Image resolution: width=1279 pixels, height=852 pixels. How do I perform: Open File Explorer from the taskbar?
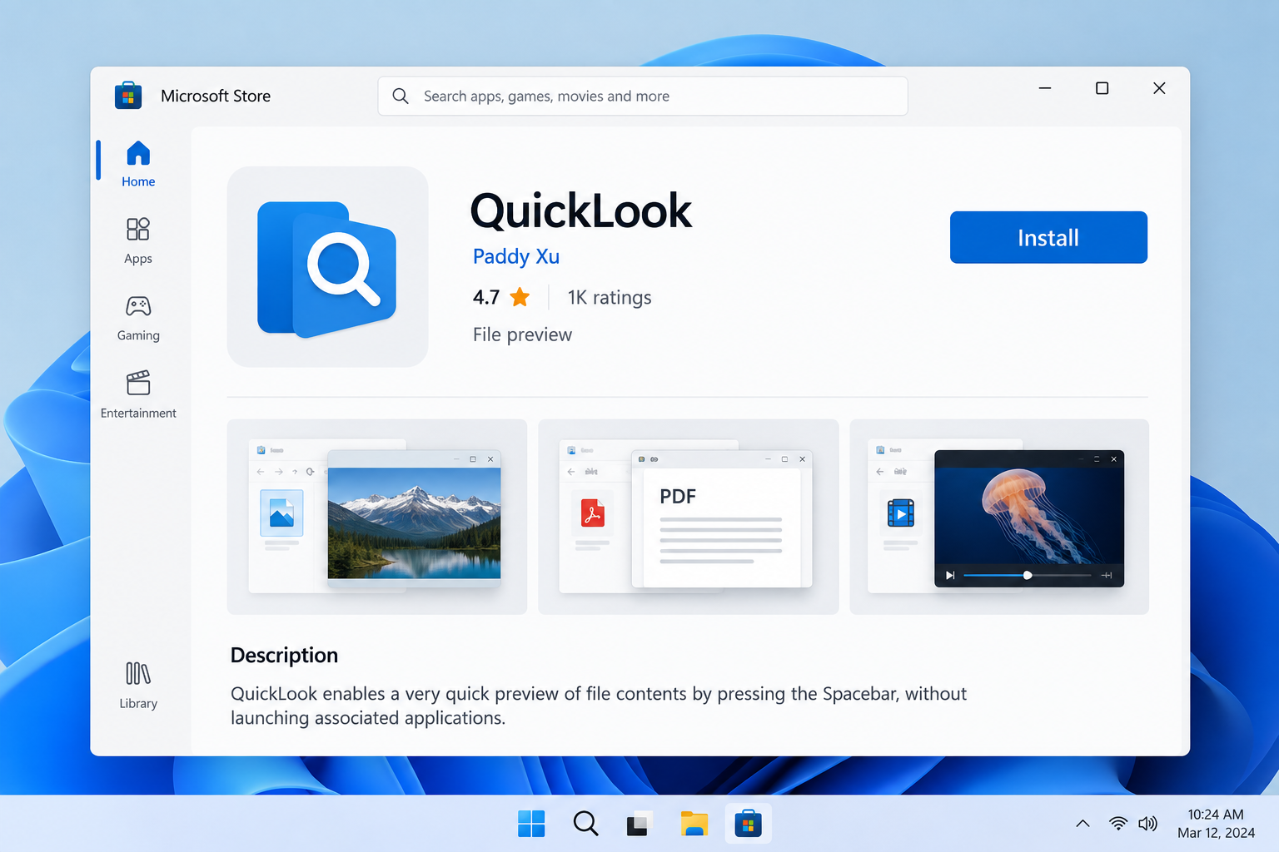point(694,824)
